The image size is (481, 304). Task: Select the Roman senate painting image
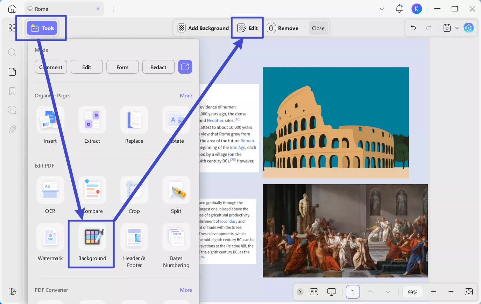pos(345,231)
